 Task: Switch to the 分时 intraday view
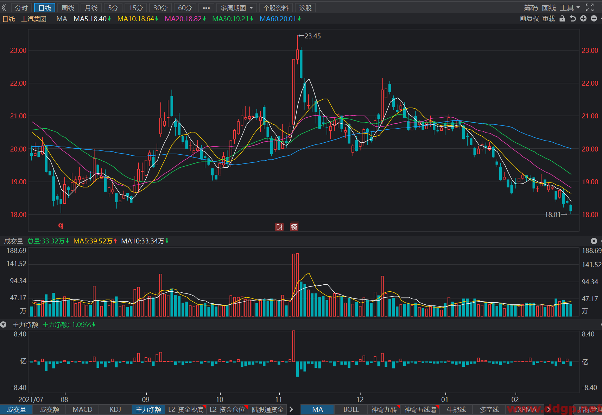[x=21, y=8]
